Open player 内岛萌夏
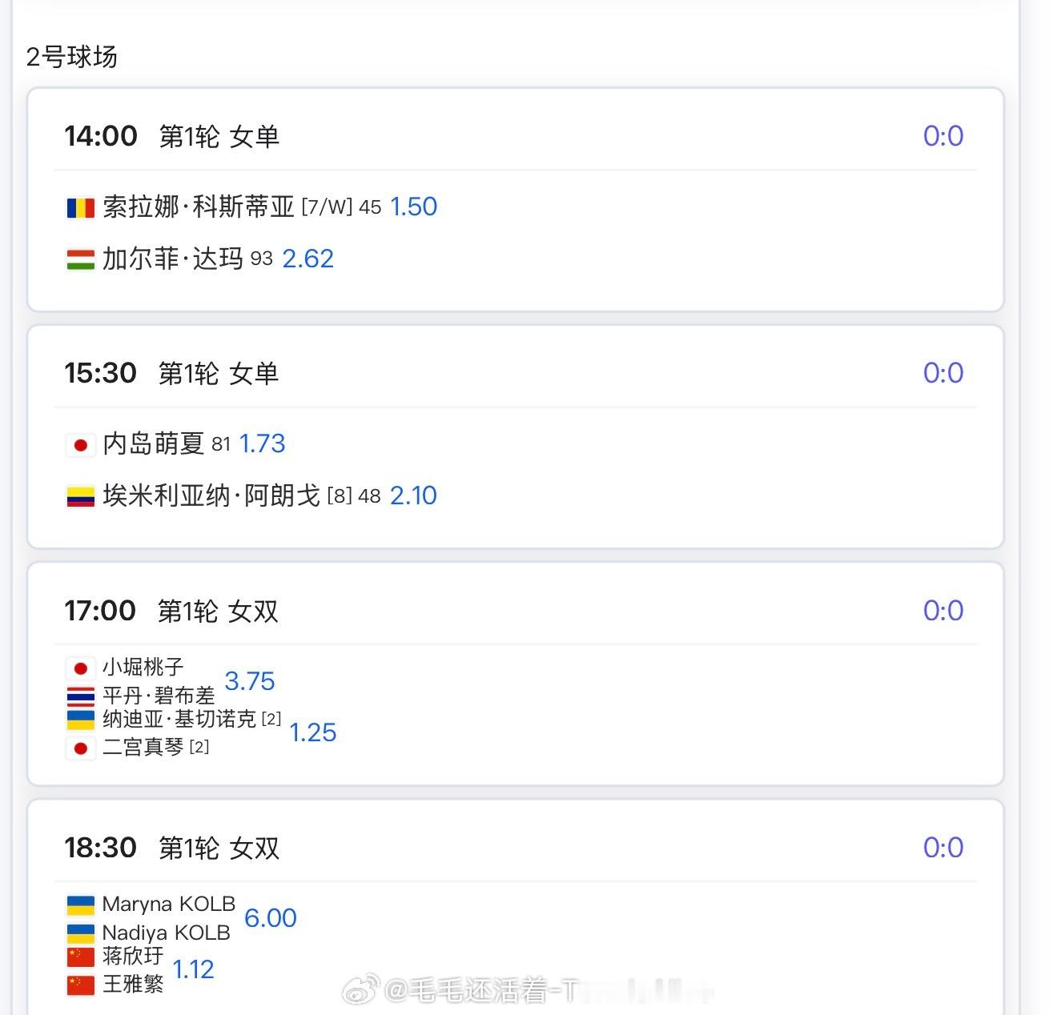The width and height of the screenshot is (1057, 1015). (154, 444)
